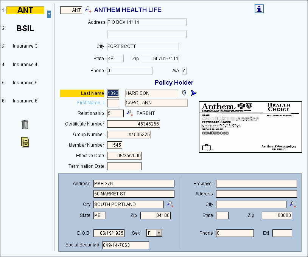Click the employer City lookup magnifier
The image size is (308, 257).
[292, 204]
